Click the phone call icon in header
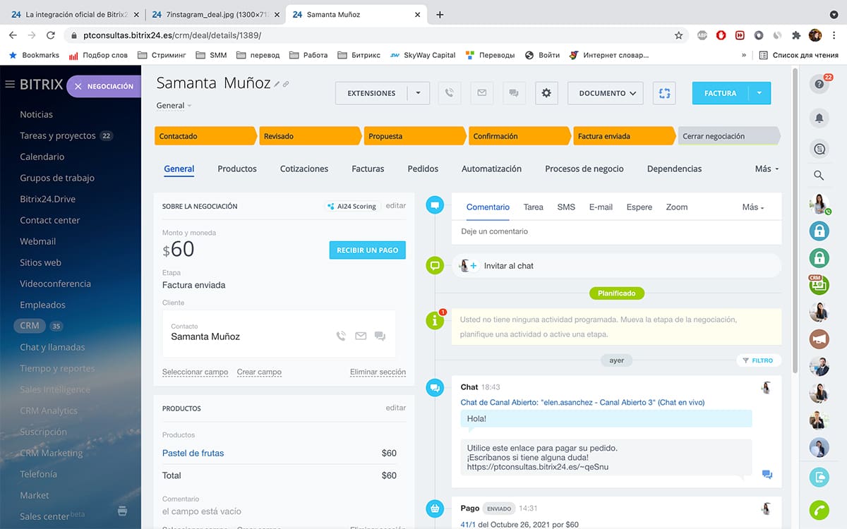 click(450, 93)
